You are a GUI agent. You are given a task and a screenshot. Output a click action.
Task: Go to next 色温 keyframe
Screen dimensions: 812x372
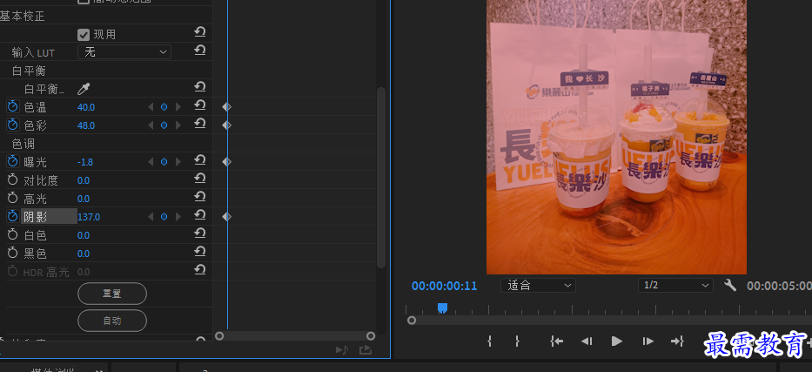[x=178, y=107]
